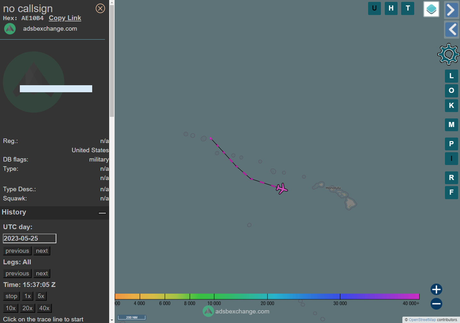Click the 'military' DB flags value
This screenshot has height=323, width=460.
click(99, 160)
